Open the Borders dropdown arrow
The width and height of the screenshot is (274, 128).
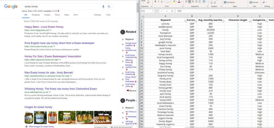[170, 2]
